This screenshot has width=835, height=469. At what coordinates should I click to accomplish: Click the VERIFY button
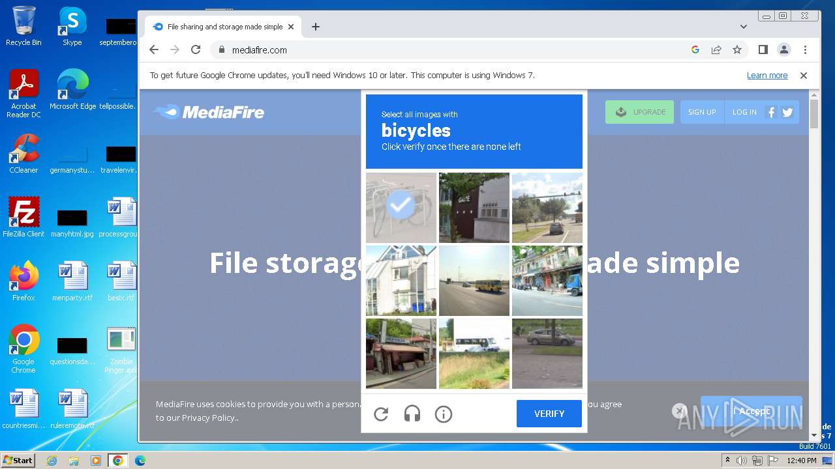click(x=549, y=414)
